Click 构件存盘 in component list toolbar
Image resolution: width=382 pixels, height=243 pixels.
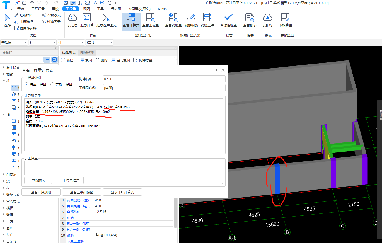(143, 60)
